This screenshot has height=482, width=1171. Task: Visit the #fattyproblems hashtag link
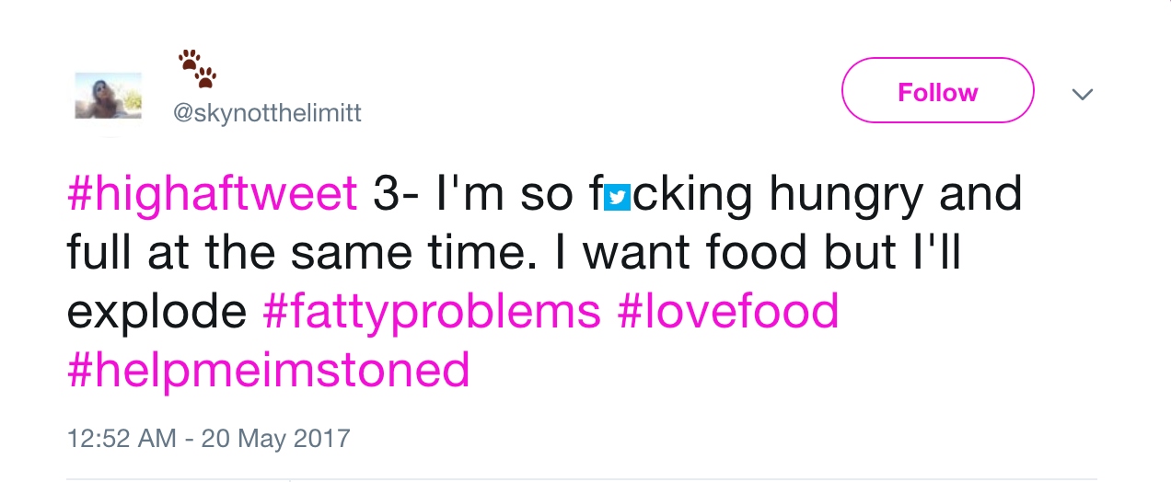click(x=431, y=311)
